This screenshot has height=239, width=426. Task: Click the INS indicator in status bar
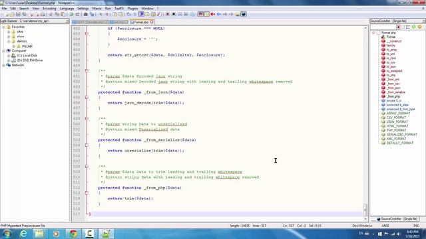[x=415, y=226]
